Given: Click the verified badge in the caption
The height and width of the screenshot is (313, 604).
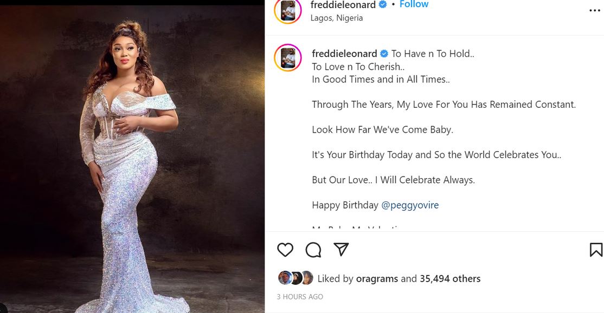Looking at the screenshot, I should [384, 54].
